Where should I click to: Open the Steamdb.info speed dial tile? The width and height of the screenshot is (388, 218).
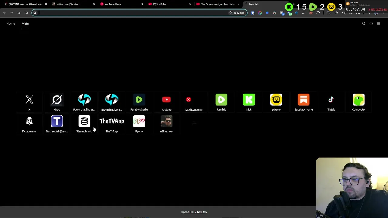pyautogui.click(x=84, y=124)
